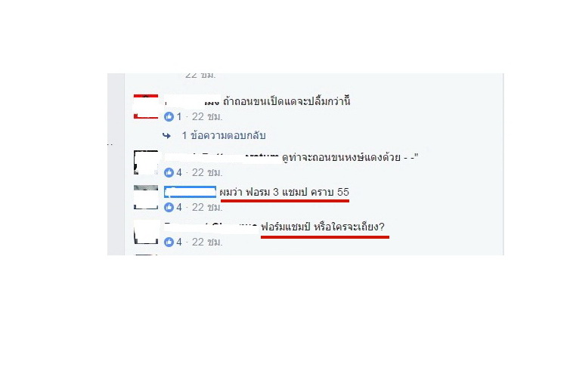This screenshot has height=383, width=567.
Task: Open timestamp 22 ชม. under ดูท่าจะถอนขนหงษ์แดงด้วย comment
Action: click(207, 172)
